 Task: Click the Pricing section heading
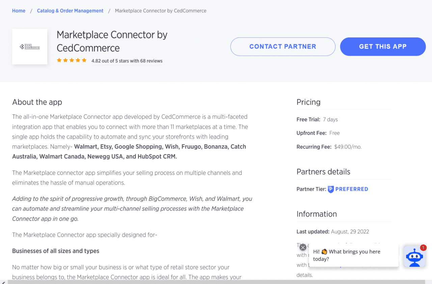[x=308, y=102]
